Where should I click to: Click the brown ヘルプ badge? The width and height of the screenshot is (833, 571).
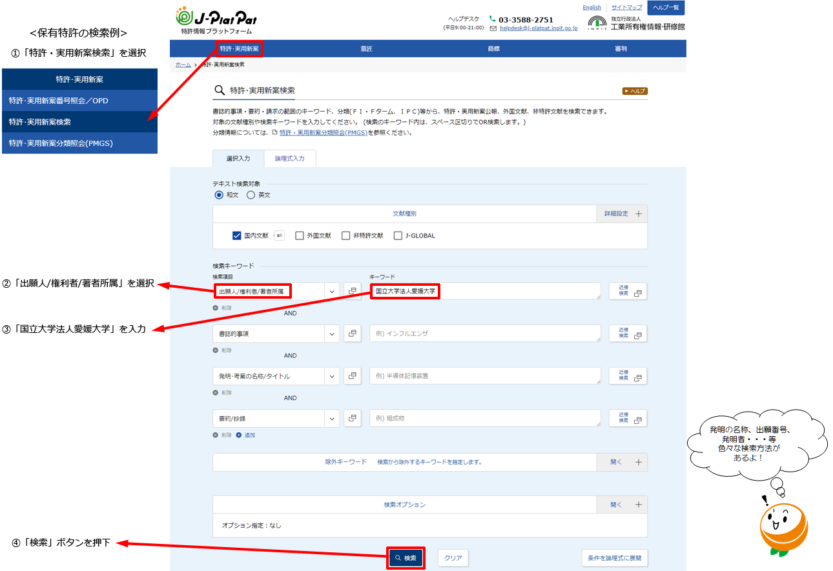(x=635, y=91)
